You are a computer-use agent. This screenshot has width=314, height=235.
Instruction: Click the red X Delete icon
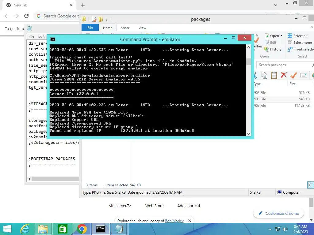(284, 75)
